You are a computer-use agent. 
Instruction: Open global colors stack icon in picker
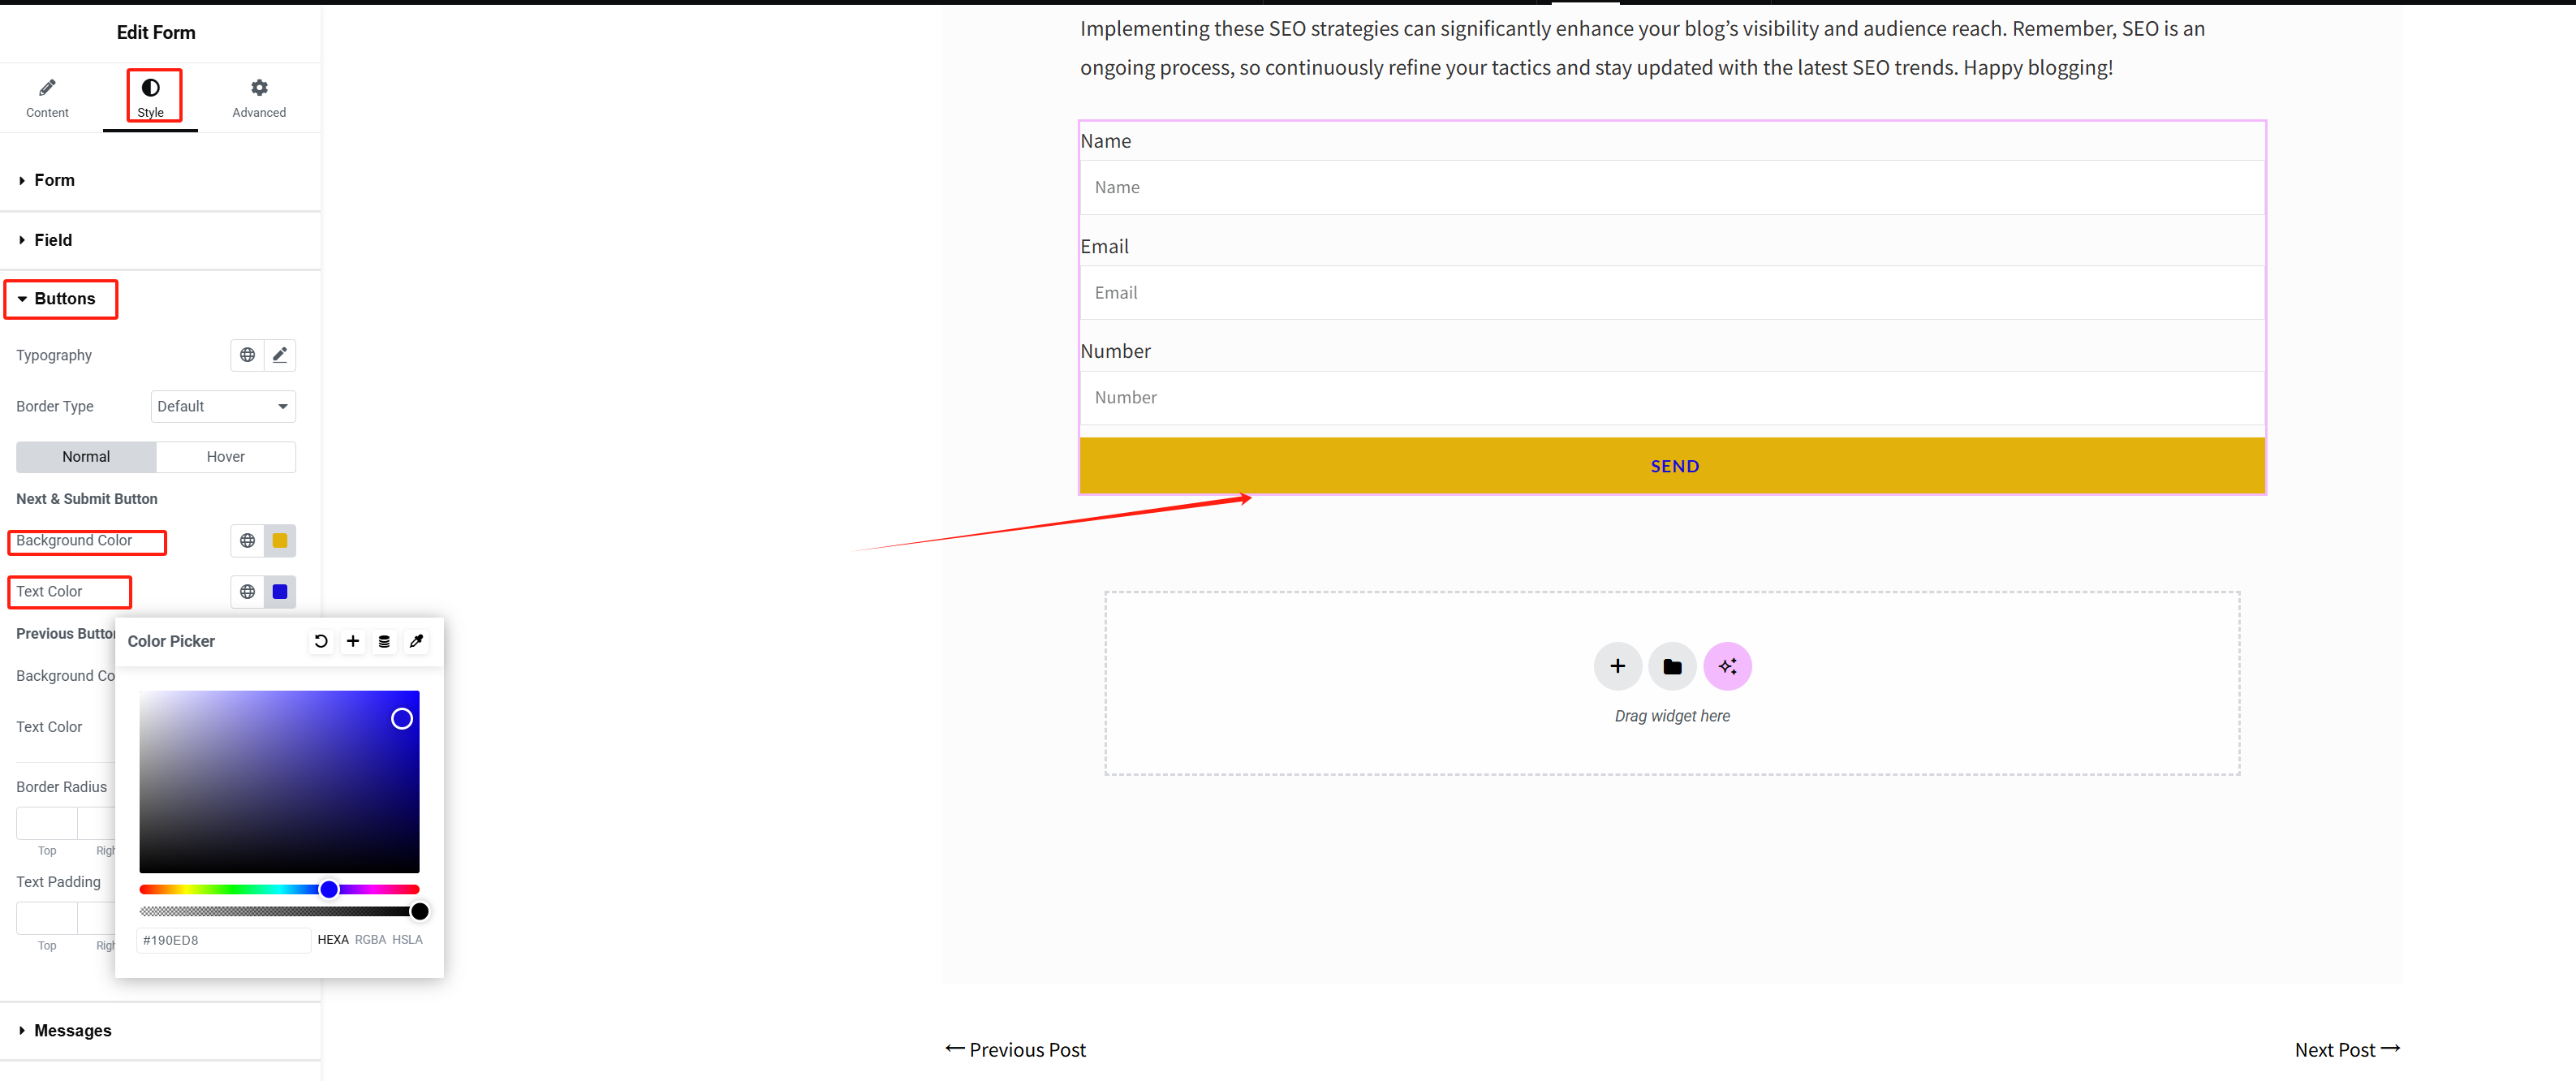384,641
